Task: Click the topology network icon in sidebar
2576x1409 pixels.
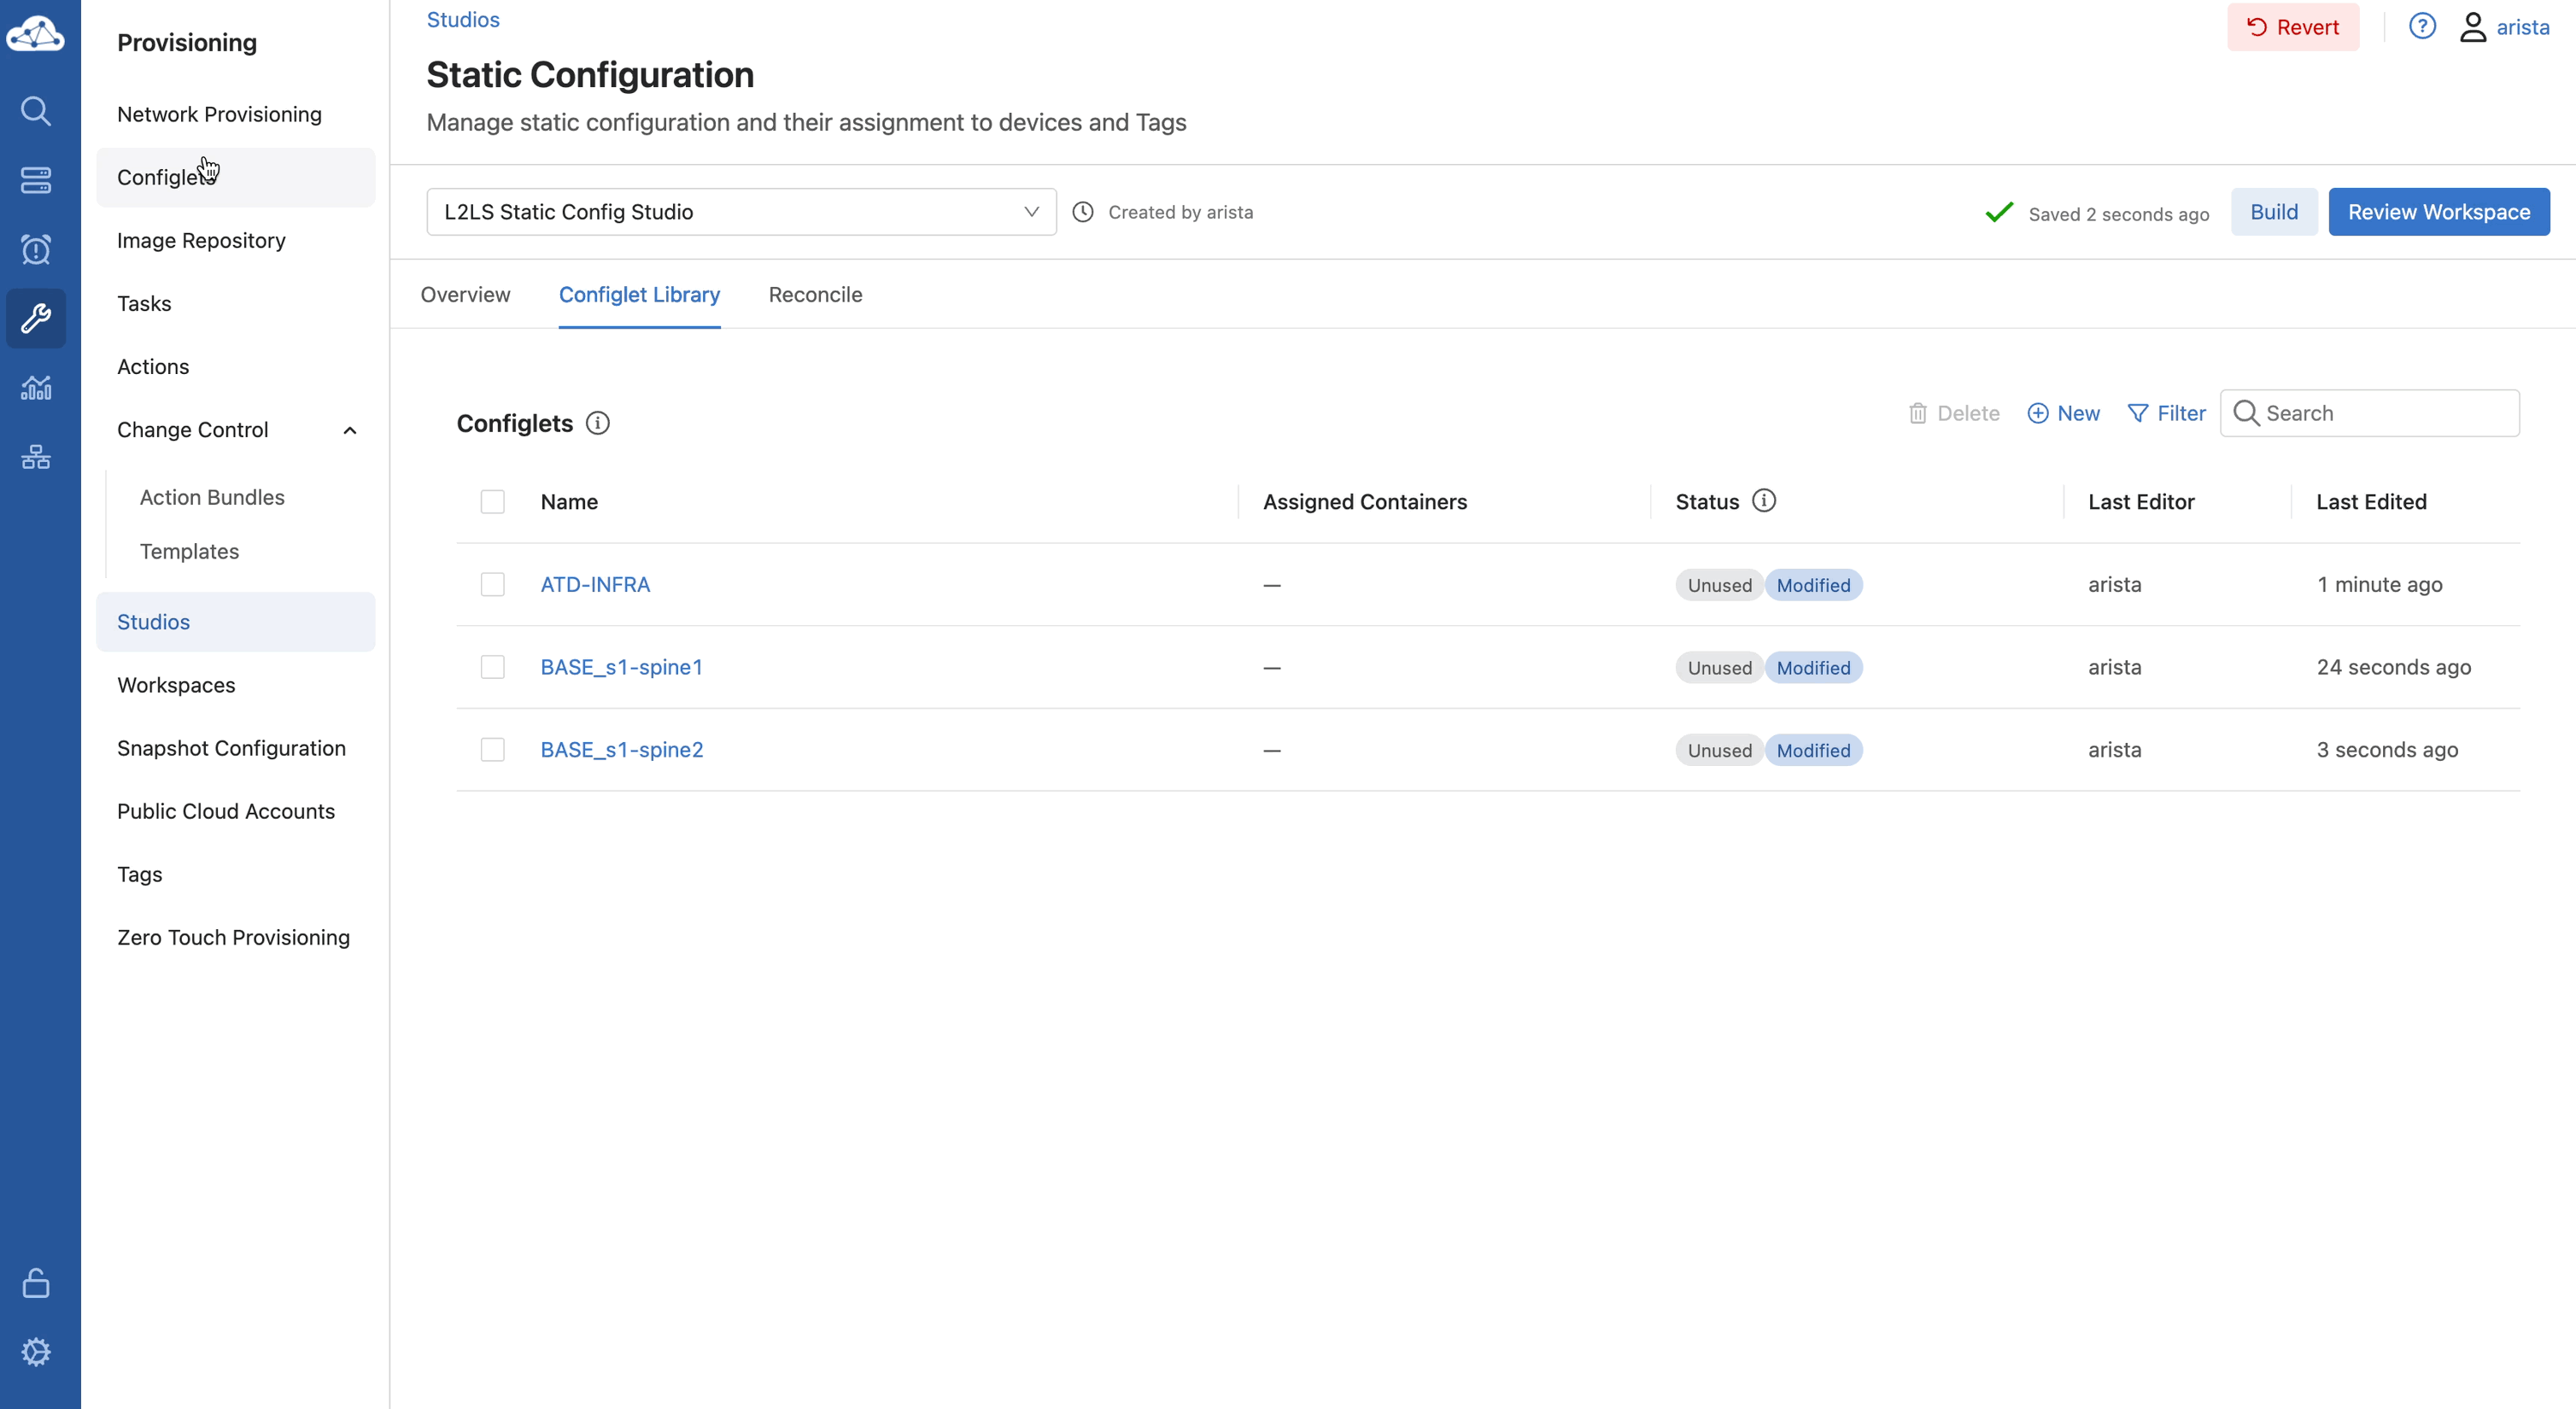Action: 36,457
